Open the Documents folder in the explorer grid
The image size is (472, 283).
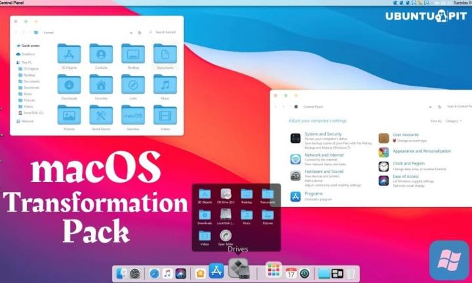pyautogui.click(x=165, y=54)
